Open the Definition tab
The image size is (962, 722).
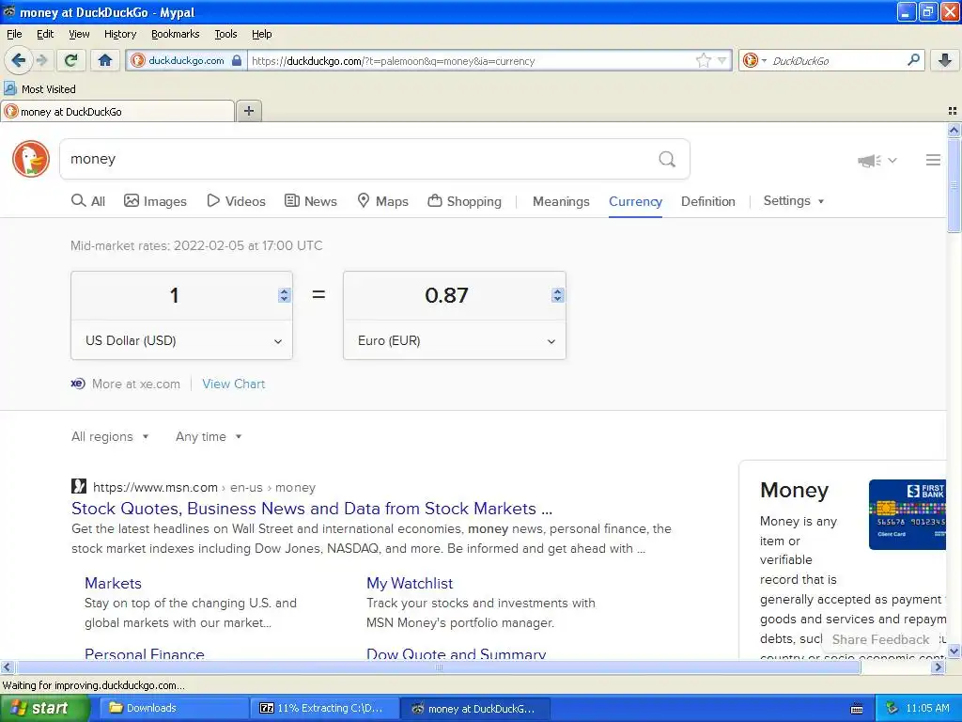(708, 201)
